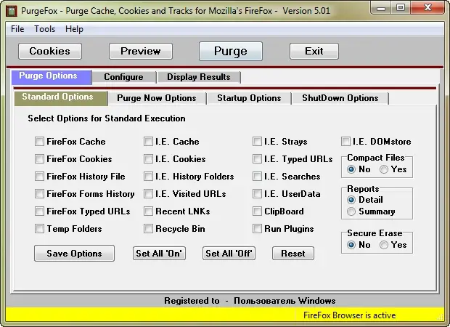Select No under Compact Files
Viewport: 450px width, 327px height.
pos(351,169)
